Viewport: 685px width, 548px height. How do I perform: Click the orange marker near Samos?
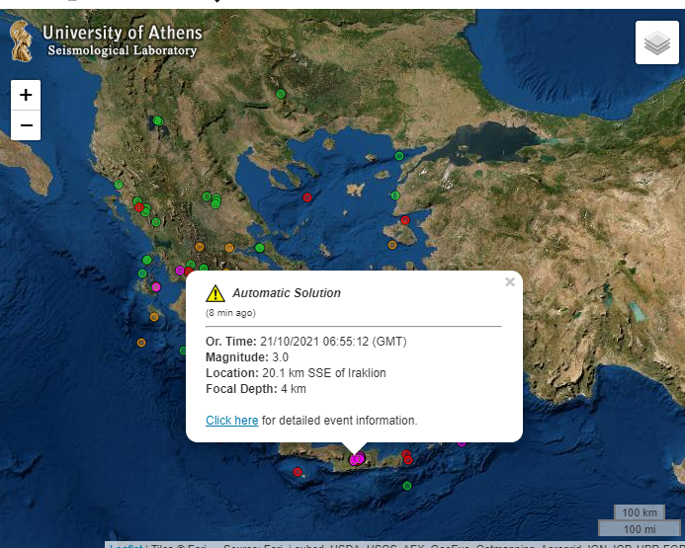(391, 244)
